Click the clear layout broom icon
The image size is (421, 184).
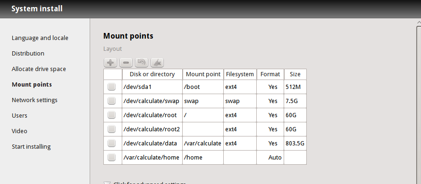(157, 63)
